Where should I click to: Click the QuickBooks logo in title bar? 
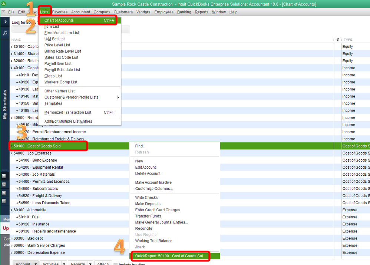[3, 3]
